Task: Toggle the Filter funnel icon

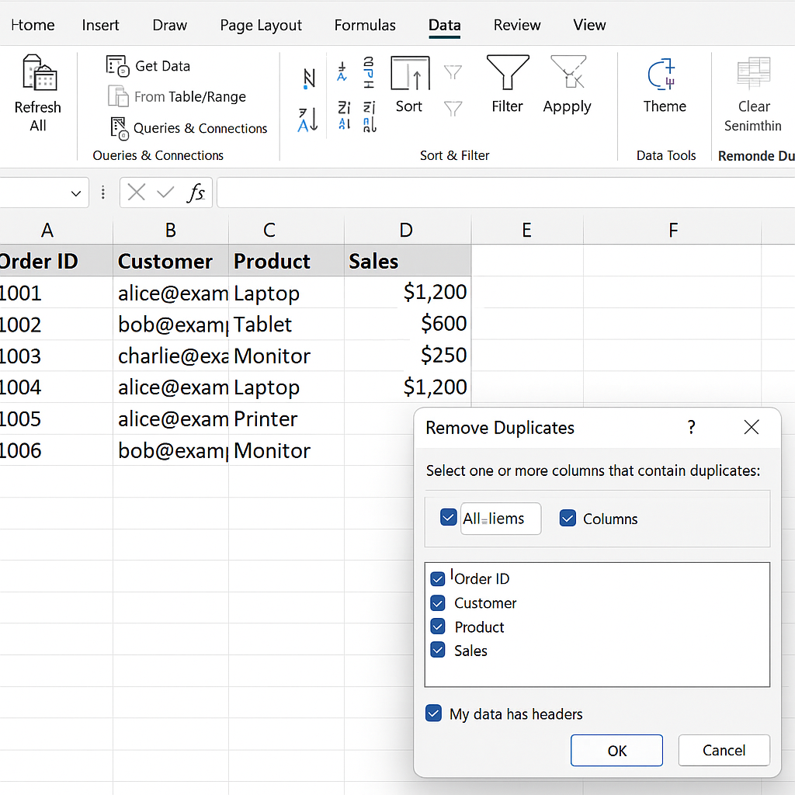Action: pyautogui.click(x=507, y=75)
